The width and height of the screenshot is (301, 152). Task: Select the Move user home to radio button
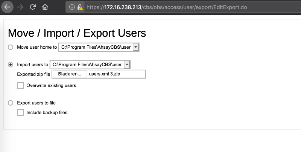click(x=11, y=47)
